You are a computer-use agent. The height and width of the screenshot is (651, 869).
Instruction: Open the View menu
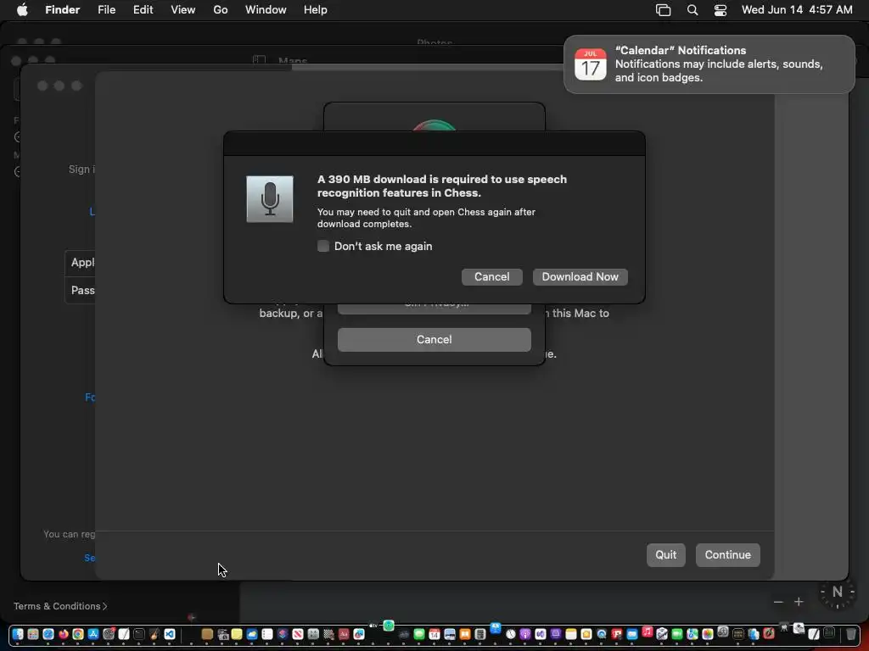[x=183, y=10]
